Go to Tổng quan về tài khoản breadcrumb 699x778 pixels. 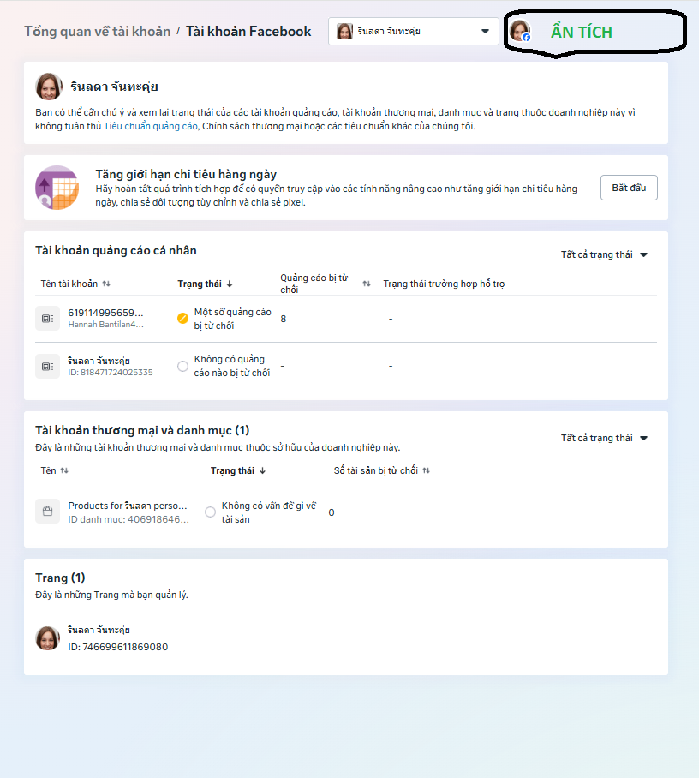click(x=98, y=31)
